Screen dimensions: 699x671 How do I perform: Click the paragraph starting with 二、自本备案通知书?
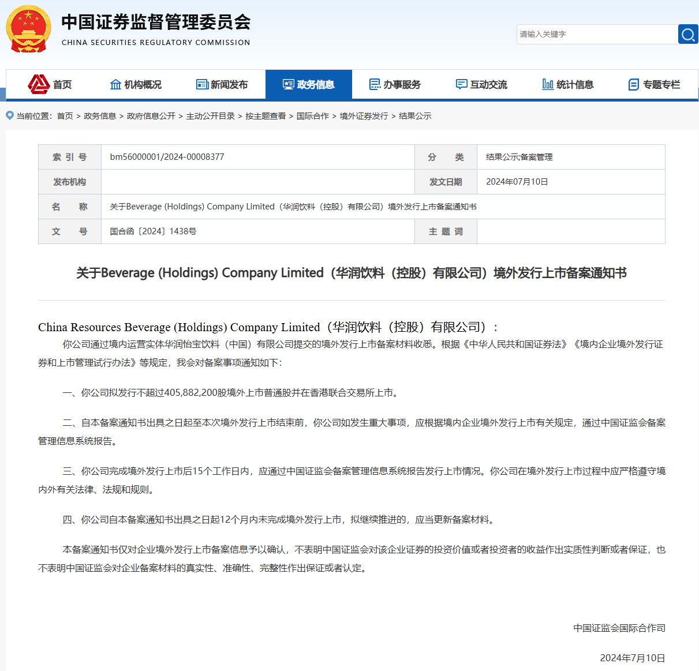click(352, 432)
